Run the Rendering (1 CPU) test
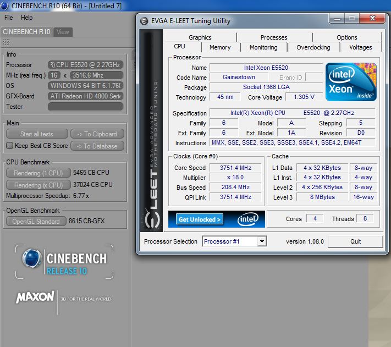 (38, 173)
